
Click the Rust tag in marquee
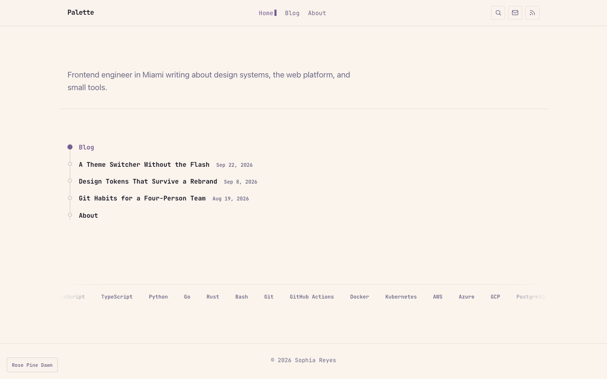[213, 297]
